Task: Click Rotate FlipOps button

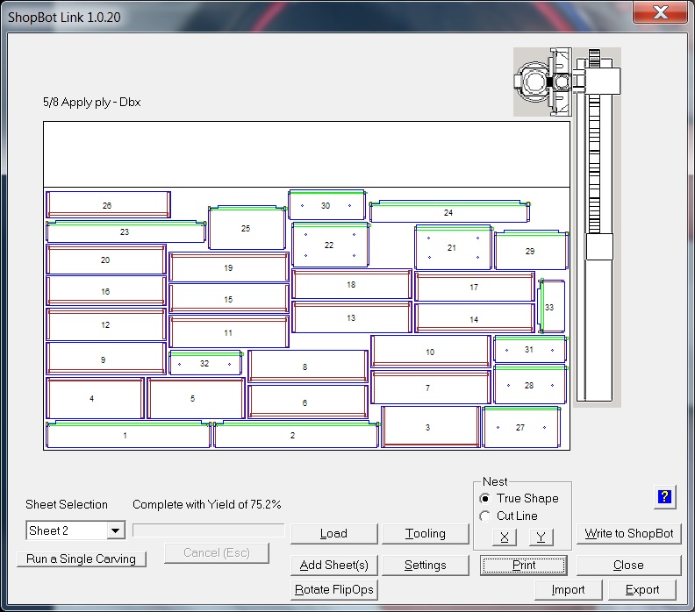Action: (333, 589)
